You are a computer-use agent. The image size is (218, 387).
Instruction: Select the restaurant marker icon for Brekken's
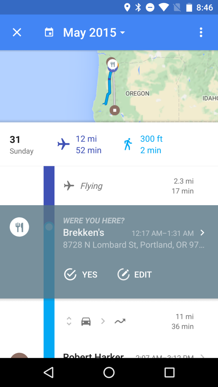pos(19,227)
